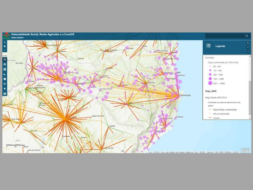This screenshot has width=253, height=190.
Task: Open the bookmarks tool
Action: click(x=4, y=89)
